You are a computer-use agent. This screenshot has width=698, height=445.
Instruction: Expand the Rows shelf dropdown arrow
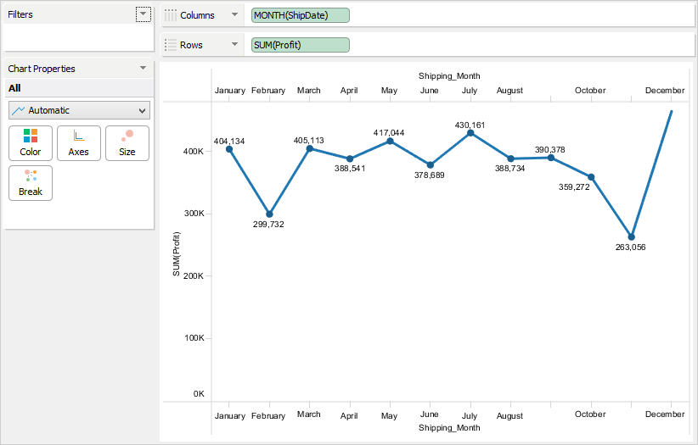pos(234,45)
